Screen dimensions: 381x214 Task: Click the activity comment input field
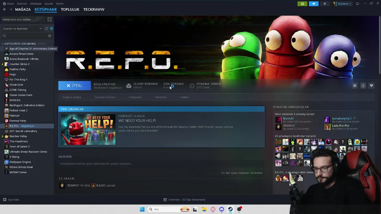click(x=161, y=164)
